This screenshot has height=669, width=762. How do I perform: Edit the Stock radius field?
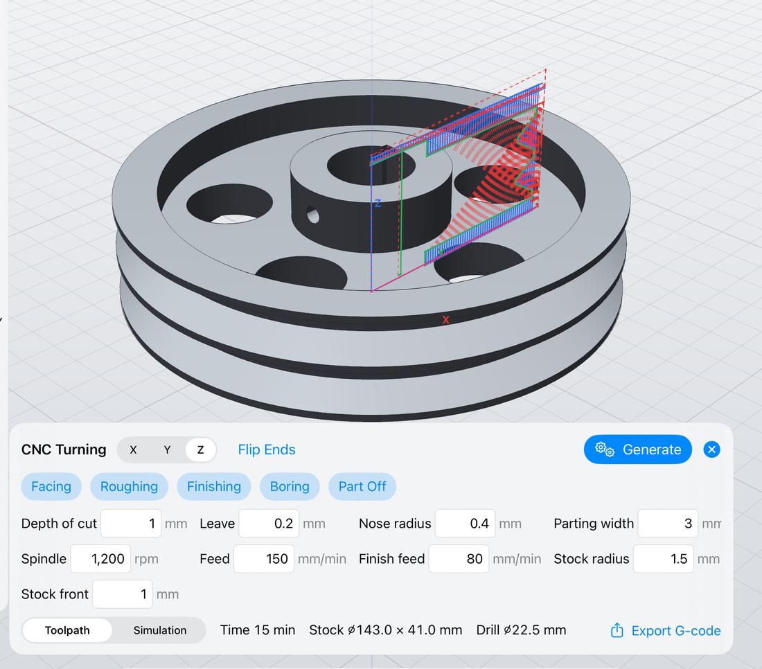click(x=664, y=559)
